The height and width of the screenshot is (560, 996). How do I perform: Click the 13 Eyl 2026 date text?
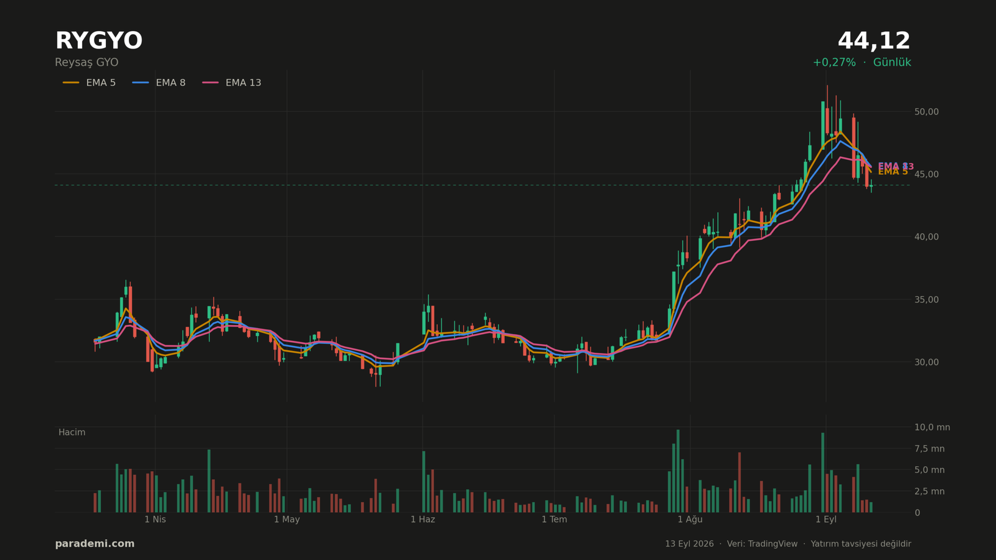[x=689, y=544]
